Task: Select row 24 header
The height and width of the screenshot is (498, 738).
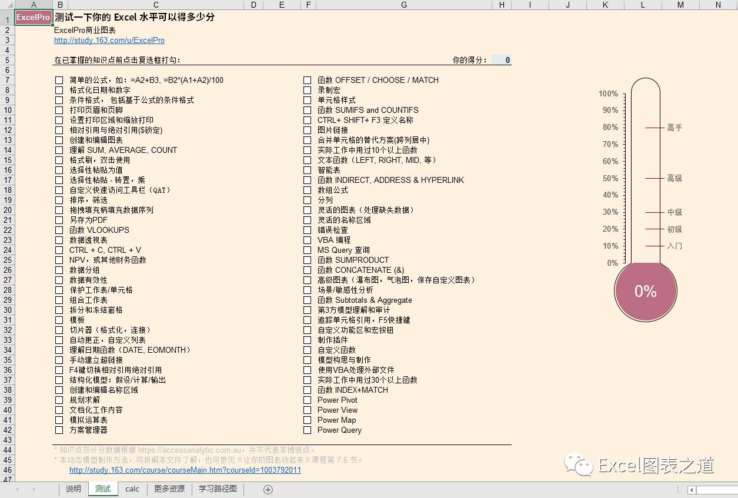Action: [x=7, y=250]
